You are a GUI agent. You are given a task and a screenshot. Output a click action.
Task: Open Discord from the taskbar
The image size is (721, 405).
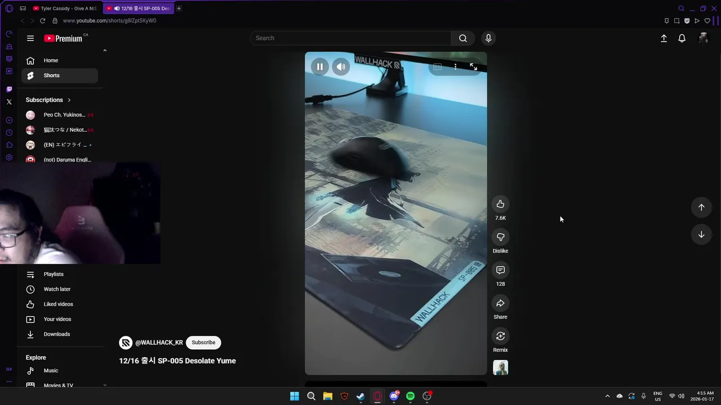click(x=394, y=396)
